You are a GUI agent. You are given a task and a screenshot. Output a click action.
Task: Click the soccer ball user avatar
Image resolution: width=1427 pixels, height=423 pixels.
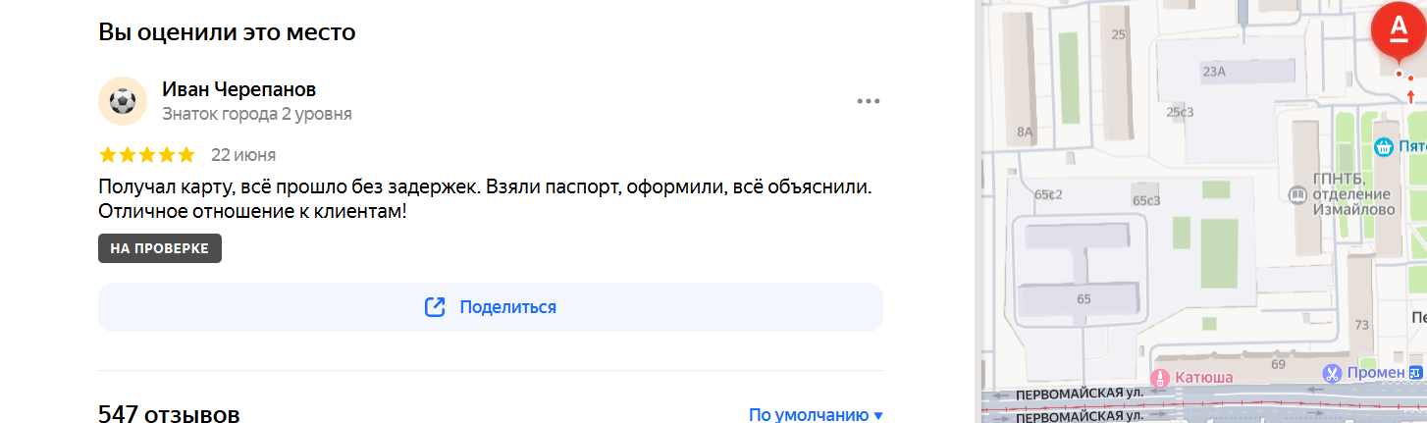tap(123, 101)
